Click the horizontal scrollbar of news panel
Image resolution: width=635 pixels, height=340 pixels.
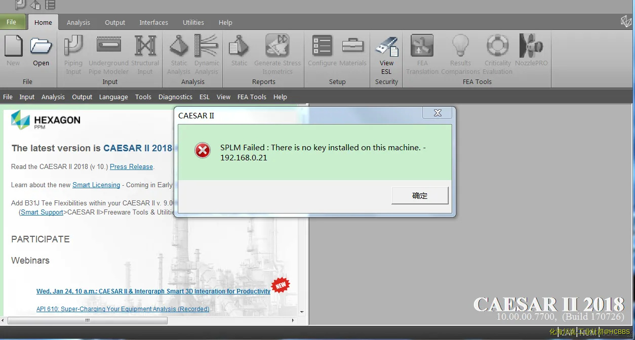pyautogui.click(x=87, y=320)
